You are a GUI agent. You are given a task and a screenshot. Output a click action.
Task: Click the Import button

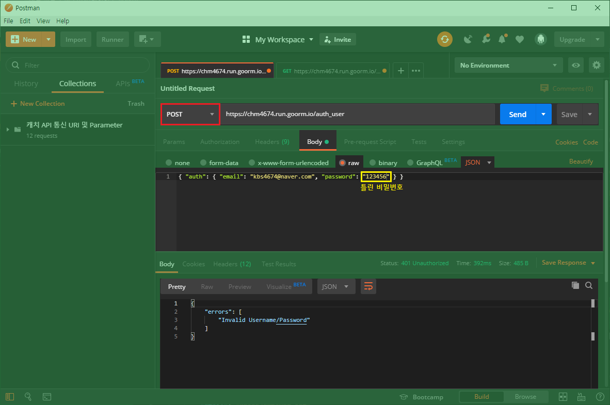tap(76, 39)
